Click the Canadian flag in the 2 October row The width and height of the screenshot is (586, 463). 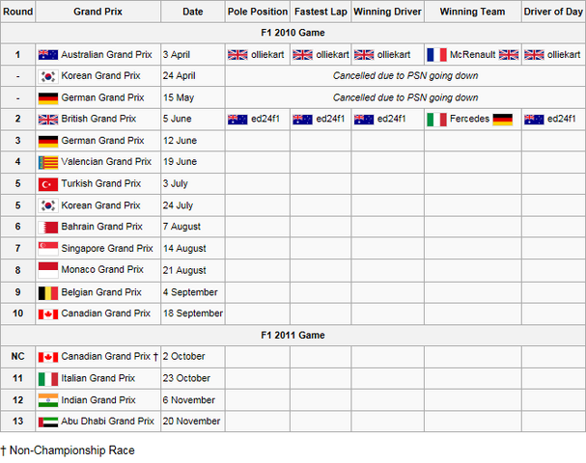pos(48,357)
